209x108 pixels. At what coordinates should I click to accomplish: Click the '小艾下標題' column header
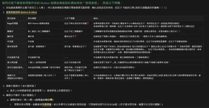(x=77, y=18)
